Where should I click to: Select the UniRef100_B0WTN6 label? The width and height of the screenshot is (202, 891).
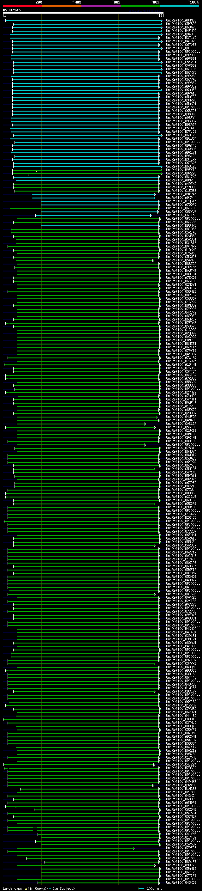pos(181,271)
